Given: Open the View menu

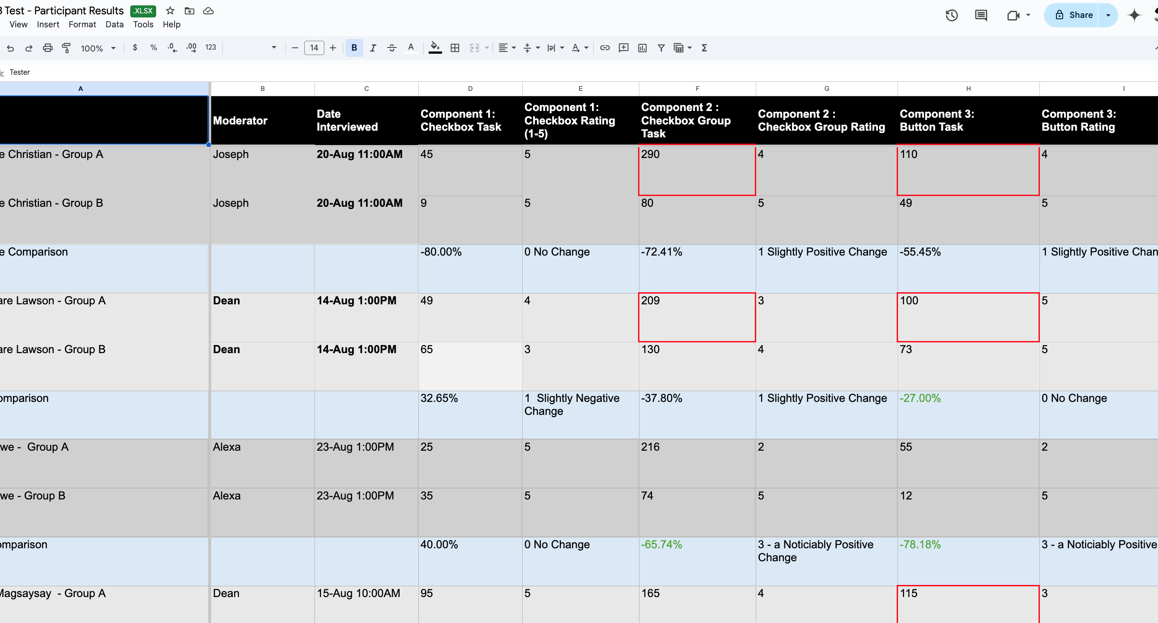Looking at the screenshot, I should click(x=18, y=24).
